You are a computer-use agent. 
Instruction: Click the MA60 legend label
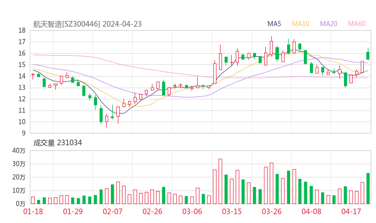357,24
